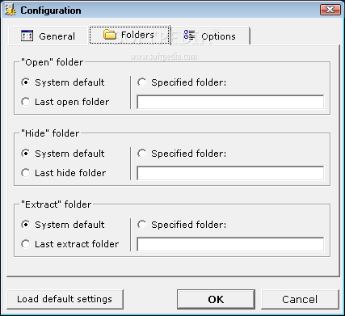This screenshot has width=345, height=316.
Task: Click the Configuration app icon in title bar
Action: (x=11, y=10)
